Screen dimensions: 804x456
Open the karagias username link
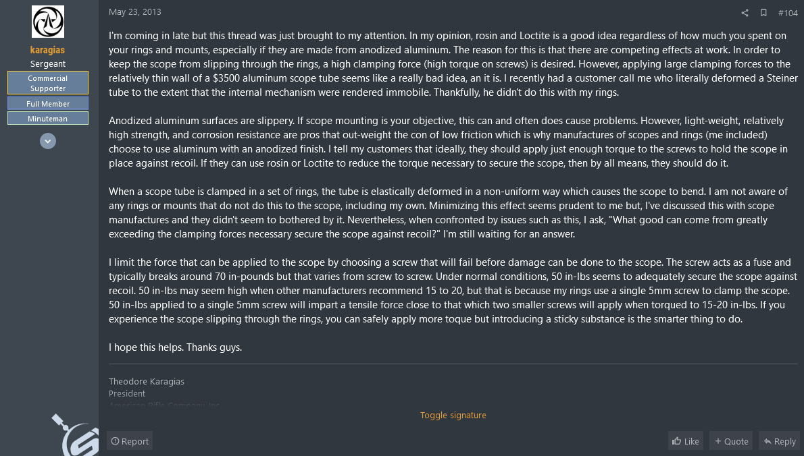[48, 50]
